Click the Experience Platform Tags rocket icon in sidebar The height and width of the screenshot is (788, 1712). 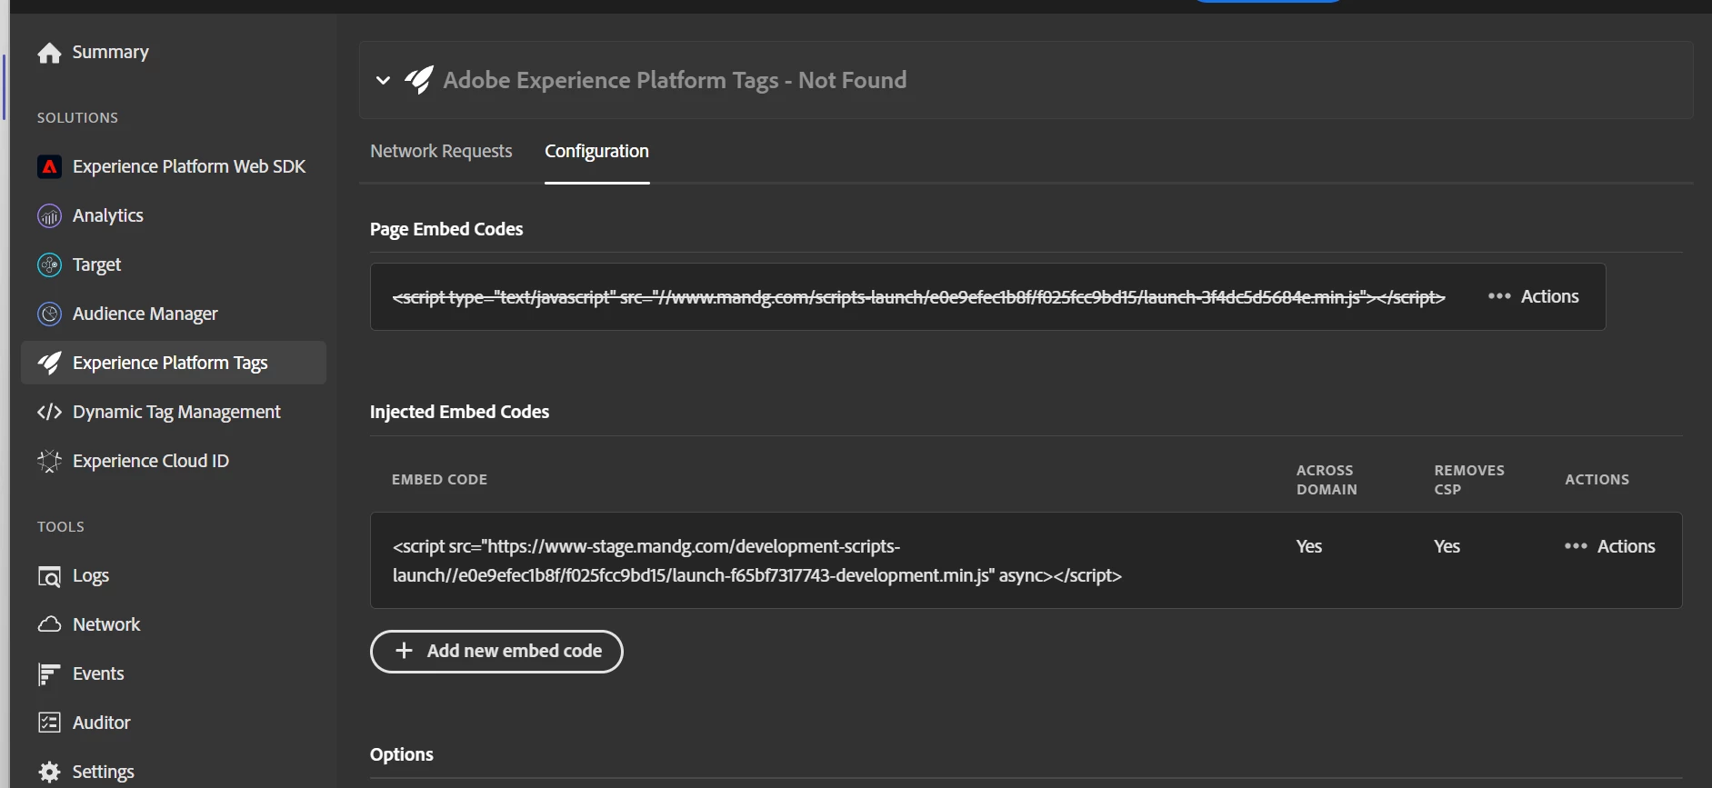[49, 363]
